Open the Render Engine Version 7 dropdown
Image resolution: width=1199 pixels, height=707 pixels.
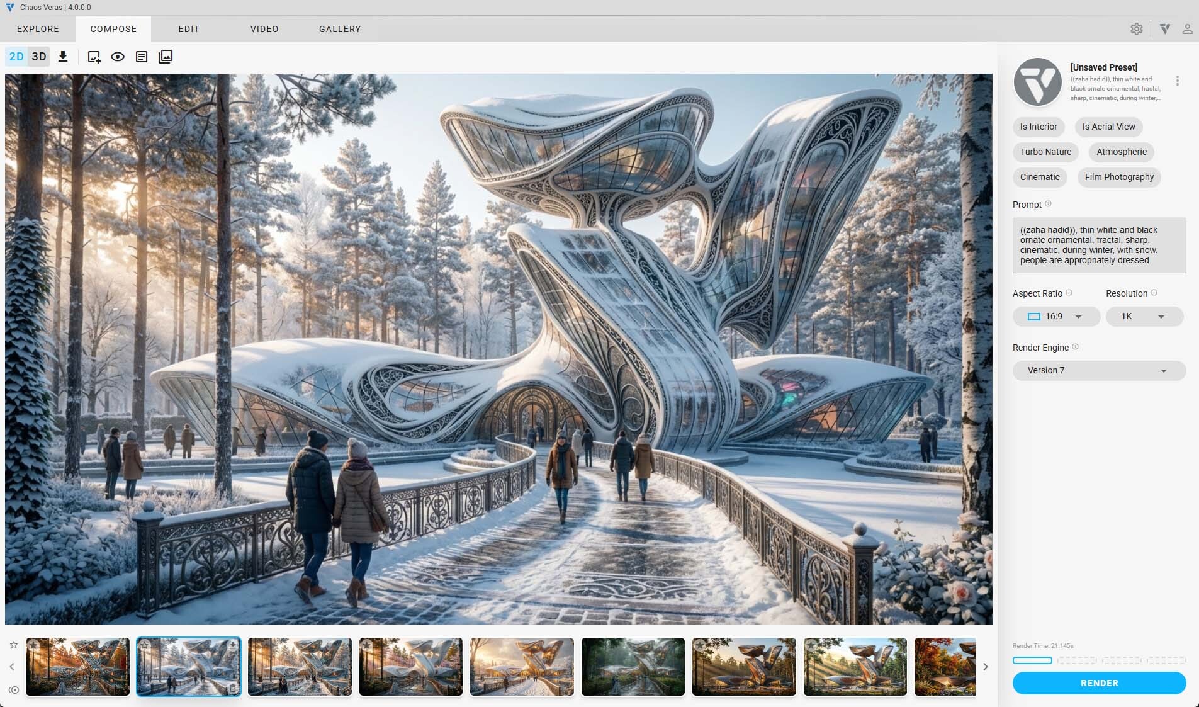tap(1098, 370)
